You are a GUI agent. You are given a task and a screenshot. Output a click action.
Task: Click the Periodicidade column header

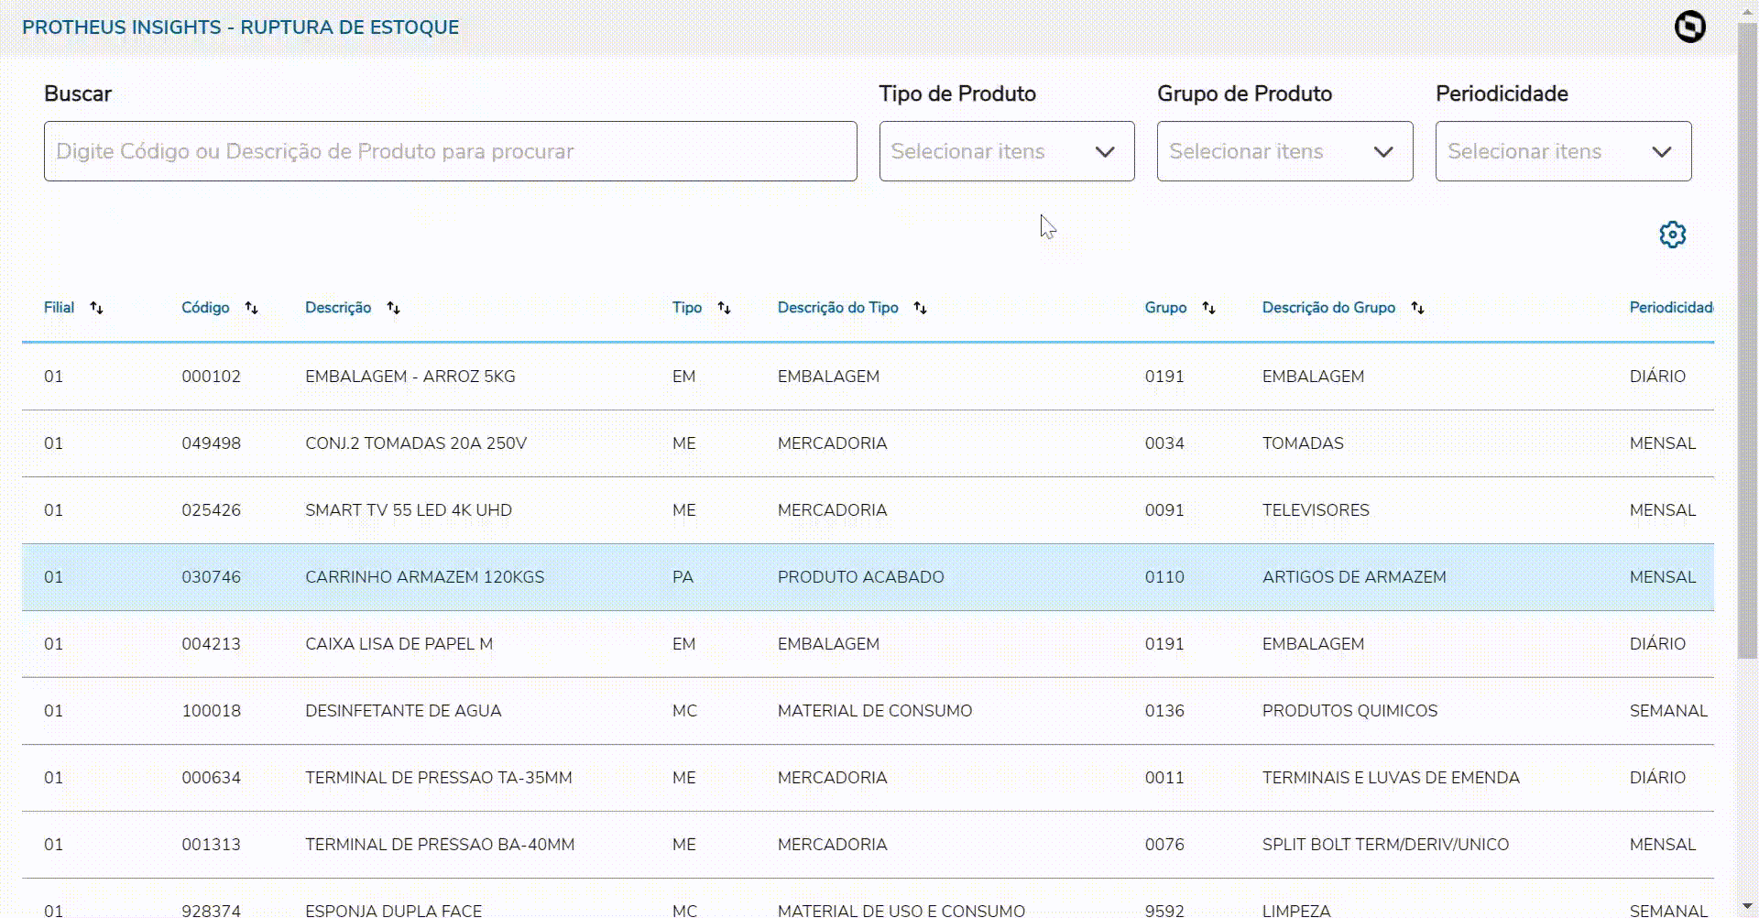click(1669, 308)
